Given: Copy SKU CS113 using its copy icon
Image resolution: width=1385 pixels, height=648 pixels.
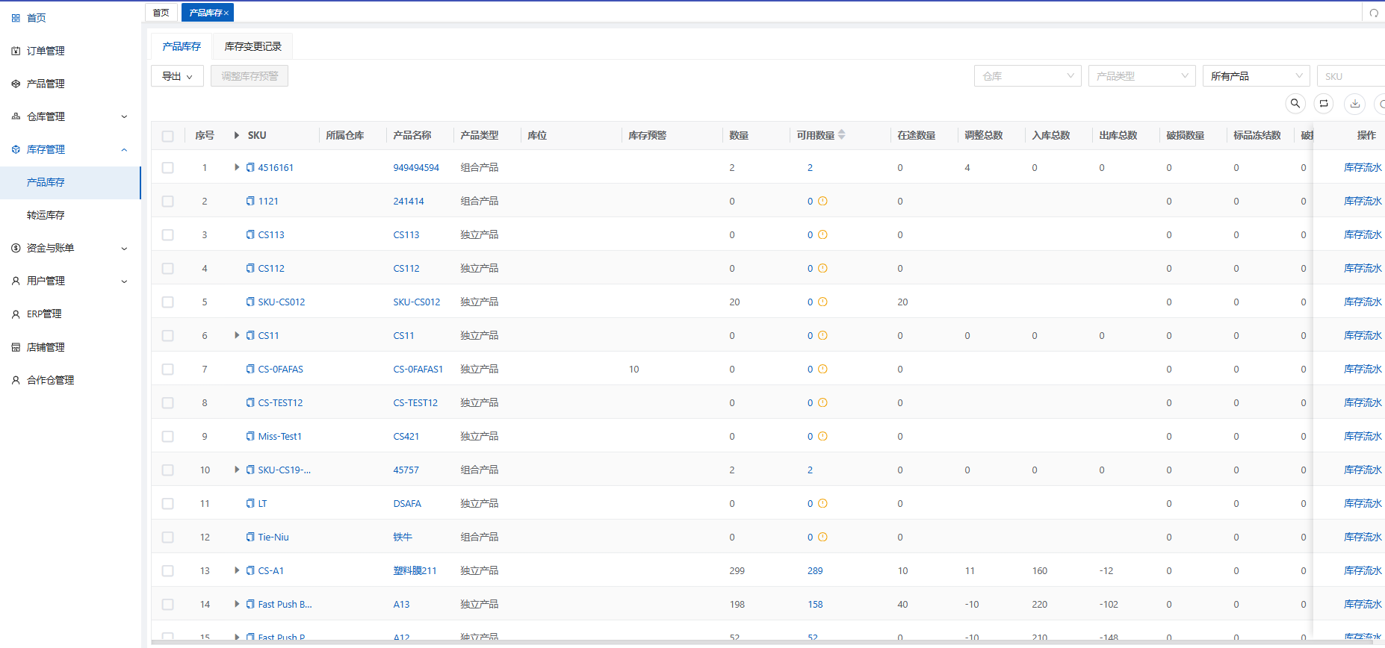Looking at the screenshot, I should pyautogui.click(x=250, y=234).
